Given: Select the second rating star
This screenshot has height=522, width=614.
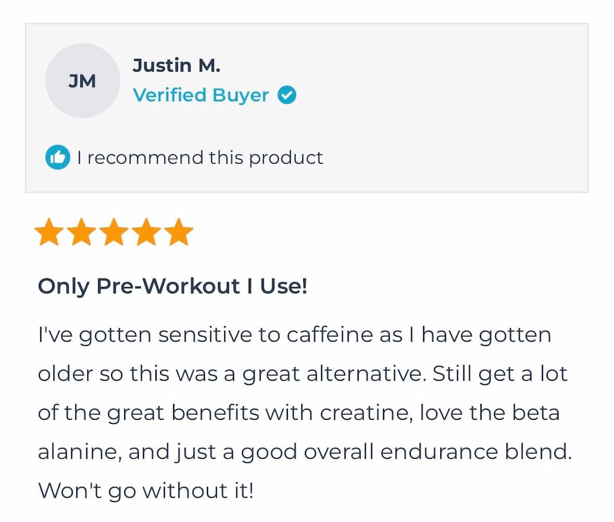Looking at the screenshot, I should [83, 231].
